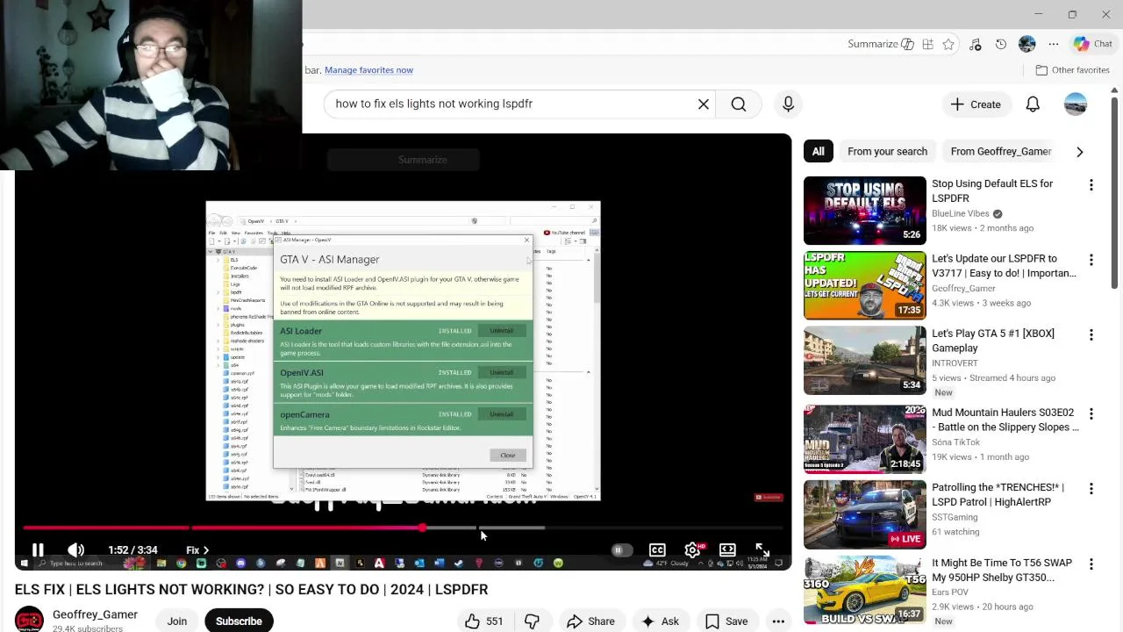Show more filter chips with right arrow

pos(1079,152)
